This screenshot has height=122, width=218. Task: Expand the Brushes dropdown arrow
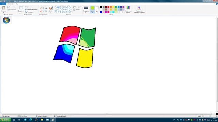pyautogui.click(x=51, y=12)
